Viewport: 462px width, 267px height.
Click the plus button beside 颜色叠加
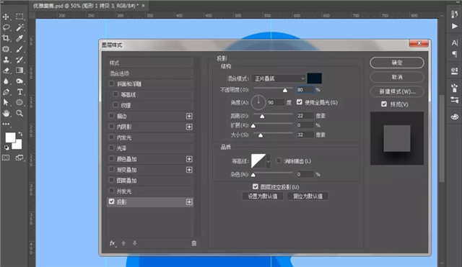click(189, 159)
